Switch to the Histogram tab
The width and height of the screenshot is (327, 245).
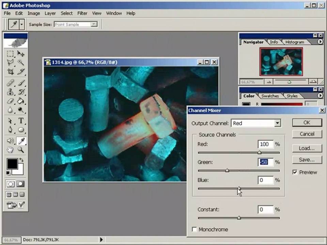pos(294,42)
